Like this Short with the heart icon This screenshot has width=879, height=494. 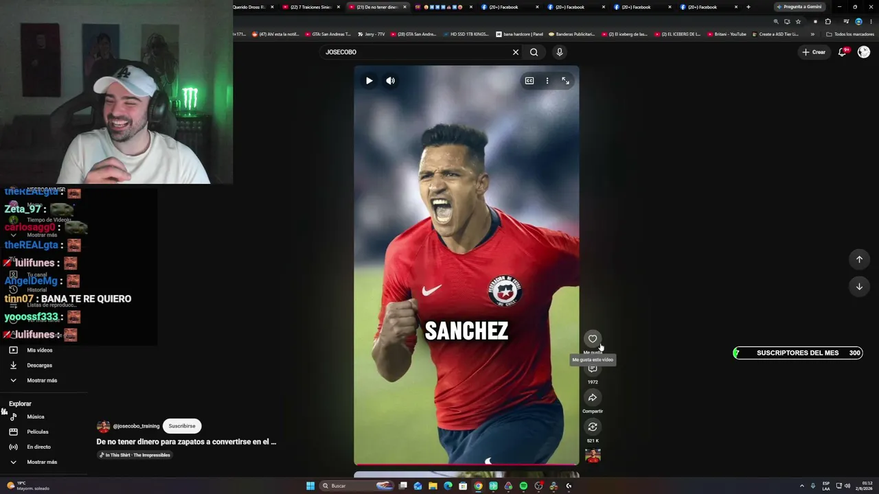click(593, 339)
